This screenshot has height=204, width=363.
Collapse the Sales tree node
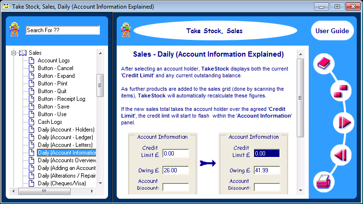coord(13,53)
